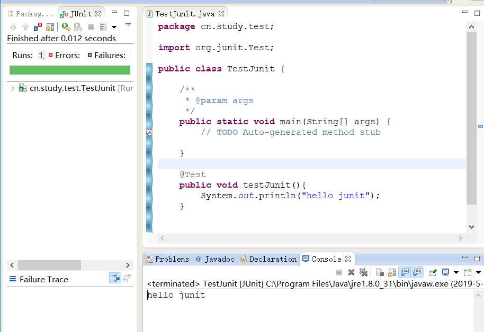484x332 pixels.
Task: Click the Clear Console icon
Action: (380, 272)
